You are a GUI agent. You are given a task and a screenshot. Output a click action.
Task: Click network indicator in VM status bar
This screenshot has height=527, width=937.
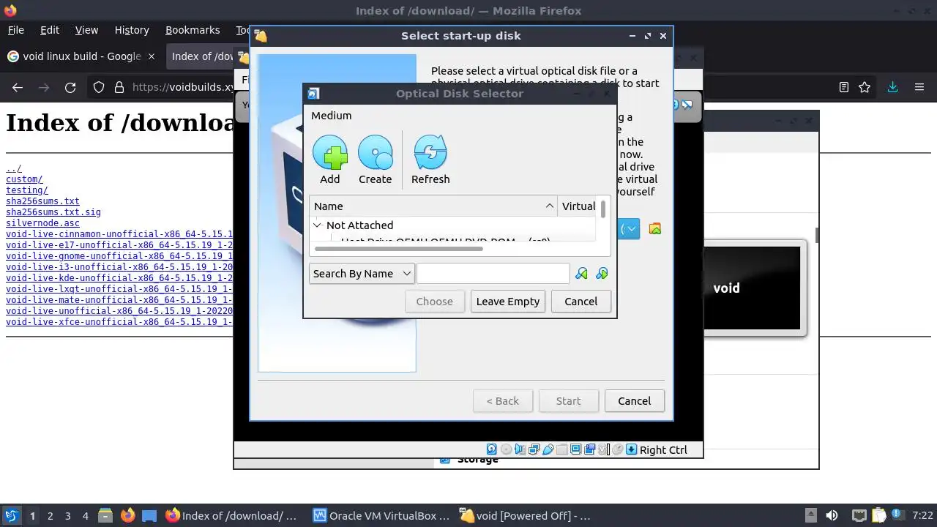534,449
